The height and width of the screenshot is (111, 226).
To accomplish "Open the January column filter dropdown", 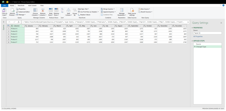I will [37, 26].
